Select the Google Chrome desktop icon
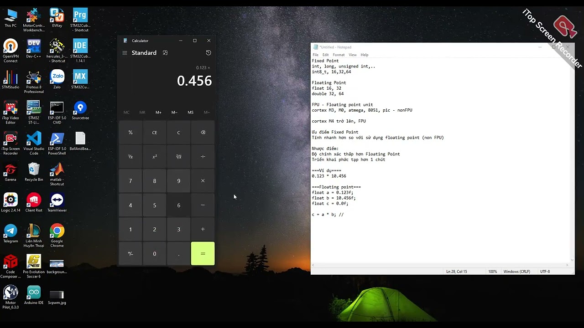The height and width of the screenshot is (328, 584). point(57,235)
